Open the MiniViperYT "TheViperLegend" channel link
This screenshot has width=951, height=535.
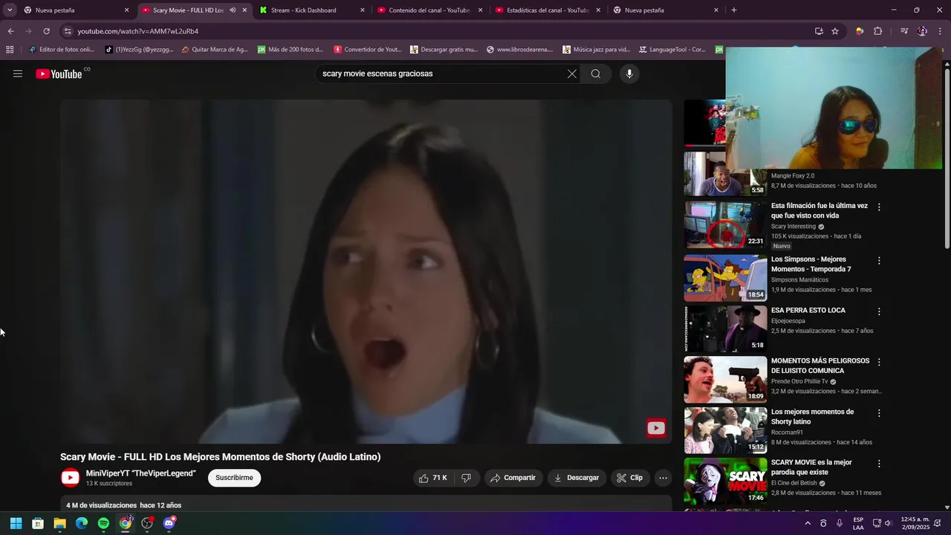[x=140, y=473]
